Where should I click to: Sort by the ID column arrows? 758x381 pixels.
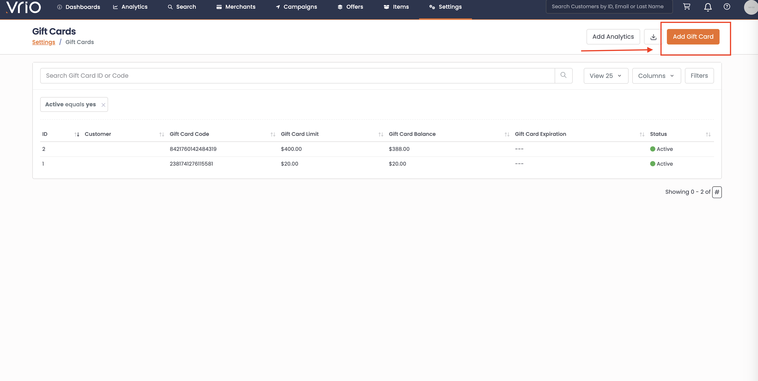point(77,134)
